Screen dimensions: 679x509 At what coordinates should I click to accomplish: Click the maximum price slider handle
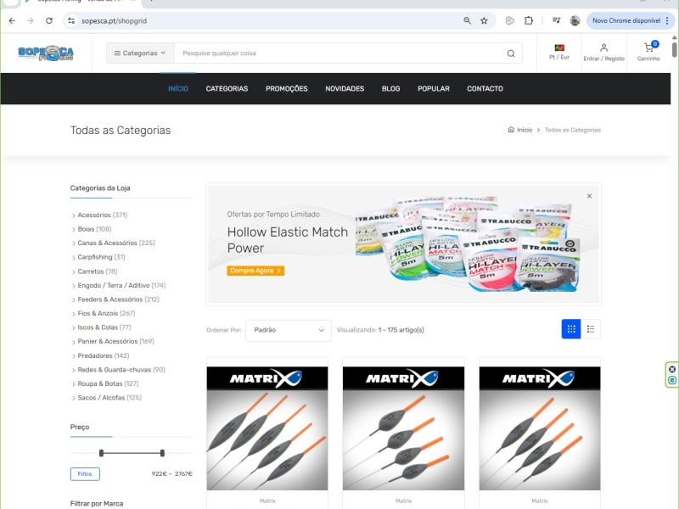(162, 453)
